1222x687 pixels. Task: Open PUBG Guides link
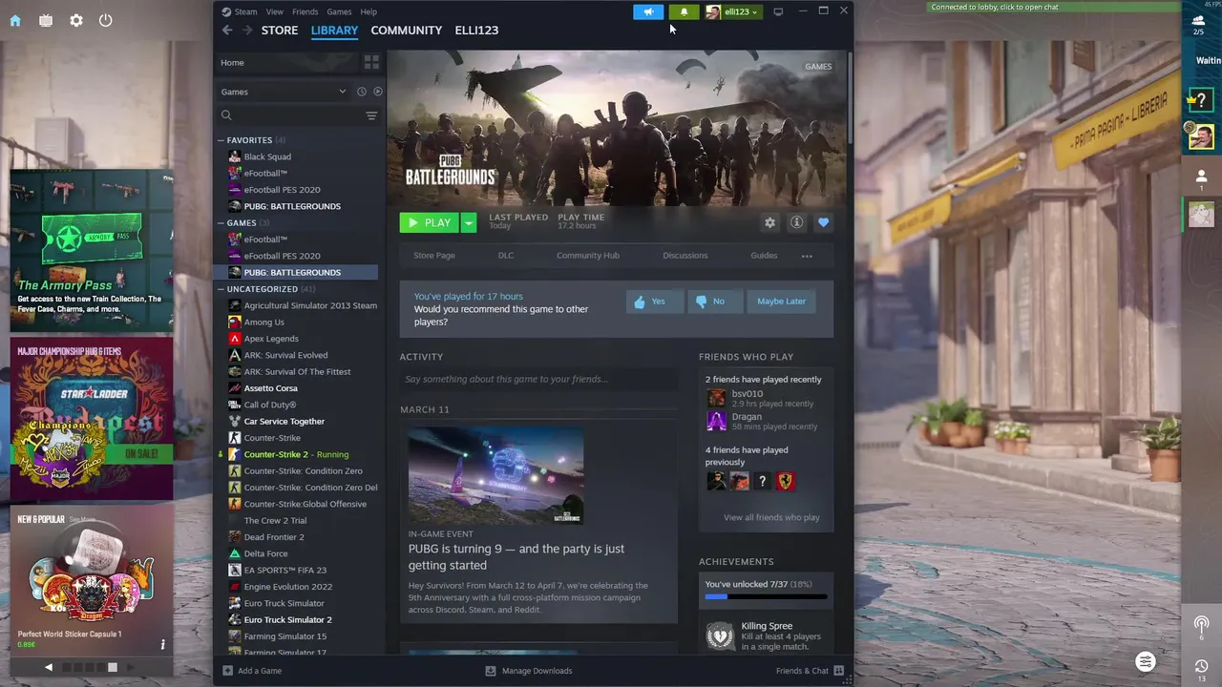[764, 256]
